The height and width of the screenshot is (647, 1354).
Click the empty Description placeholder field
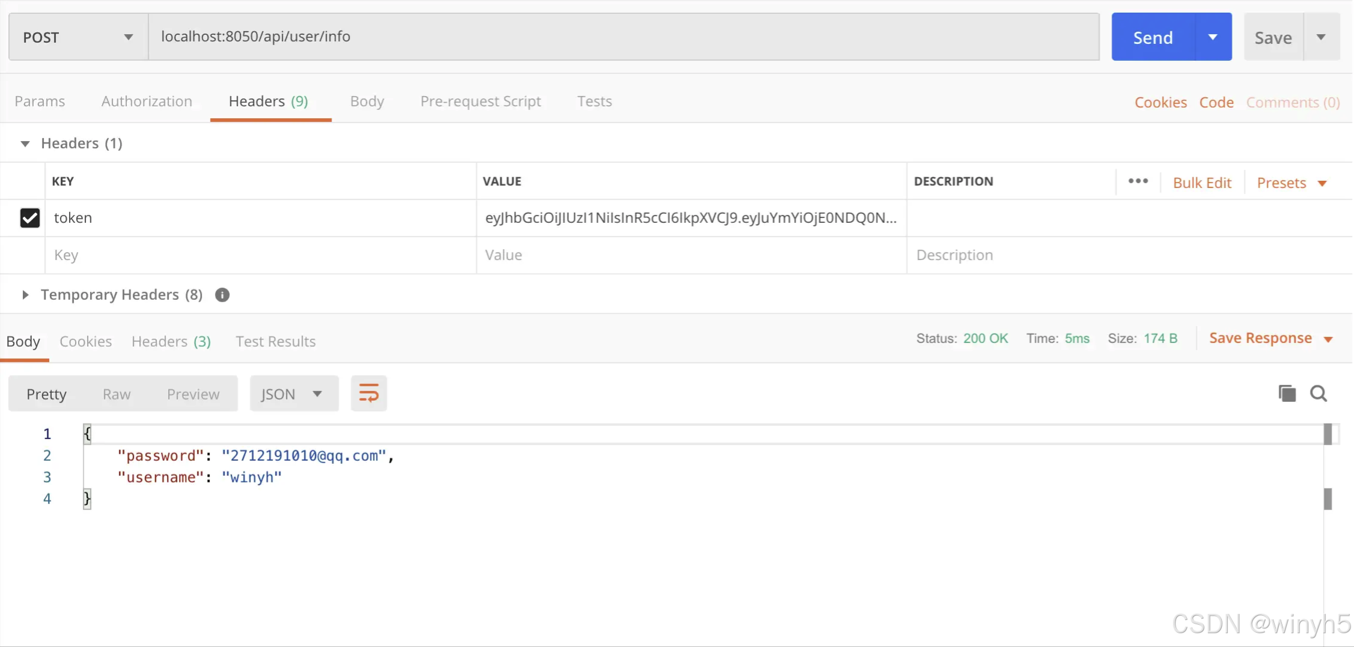pyautogui.click(x=1130, y=255)
